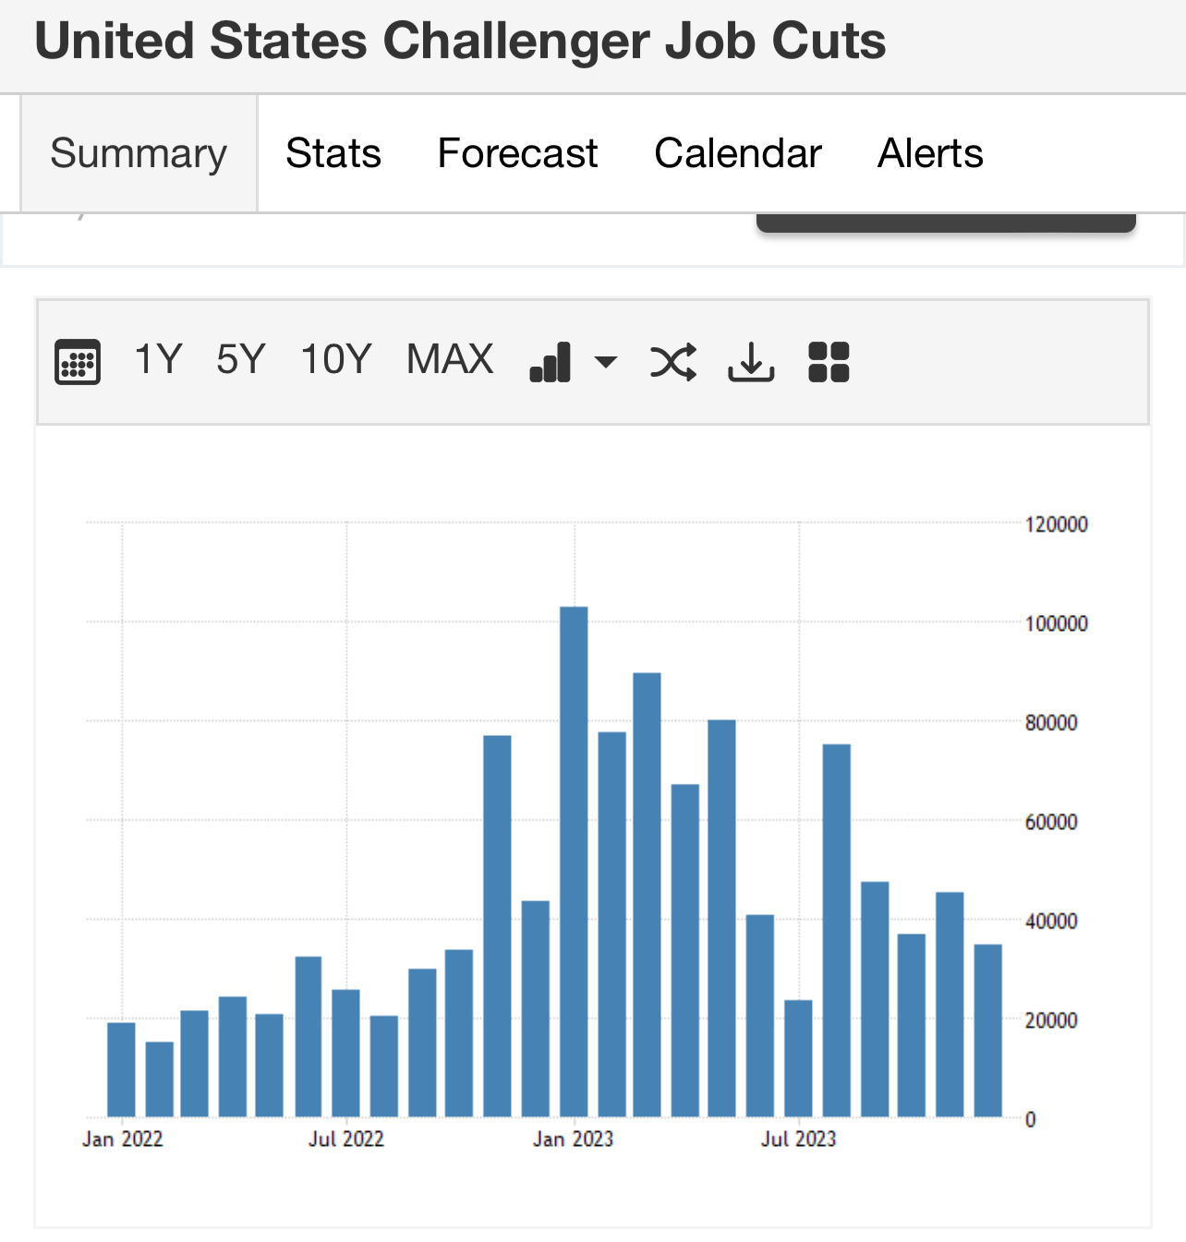Screen dimensions: 1186x1242
Task: Expand the chart type dropdown arrow
Action: [x=606, y=361]
